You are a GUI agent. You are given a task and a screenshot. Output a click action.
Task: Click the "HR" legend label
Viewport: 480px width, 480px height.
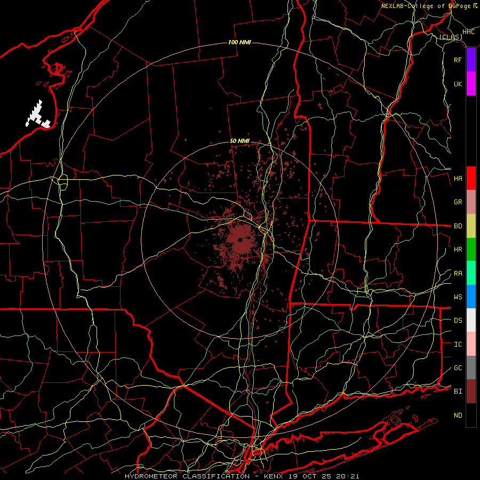point(458,250)
